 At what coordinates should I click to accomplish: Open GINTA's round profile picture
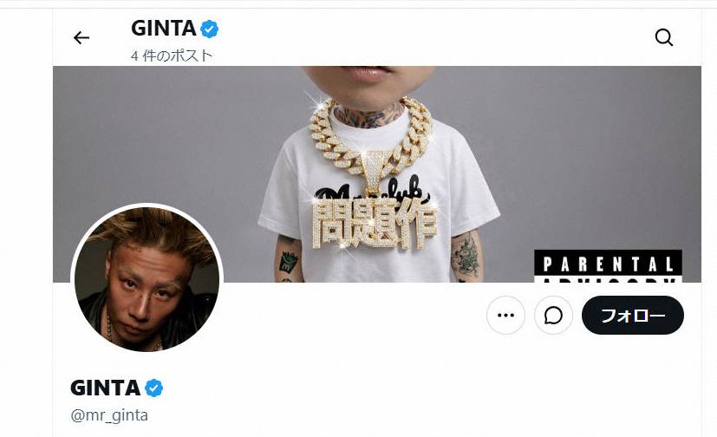[147, 278]
